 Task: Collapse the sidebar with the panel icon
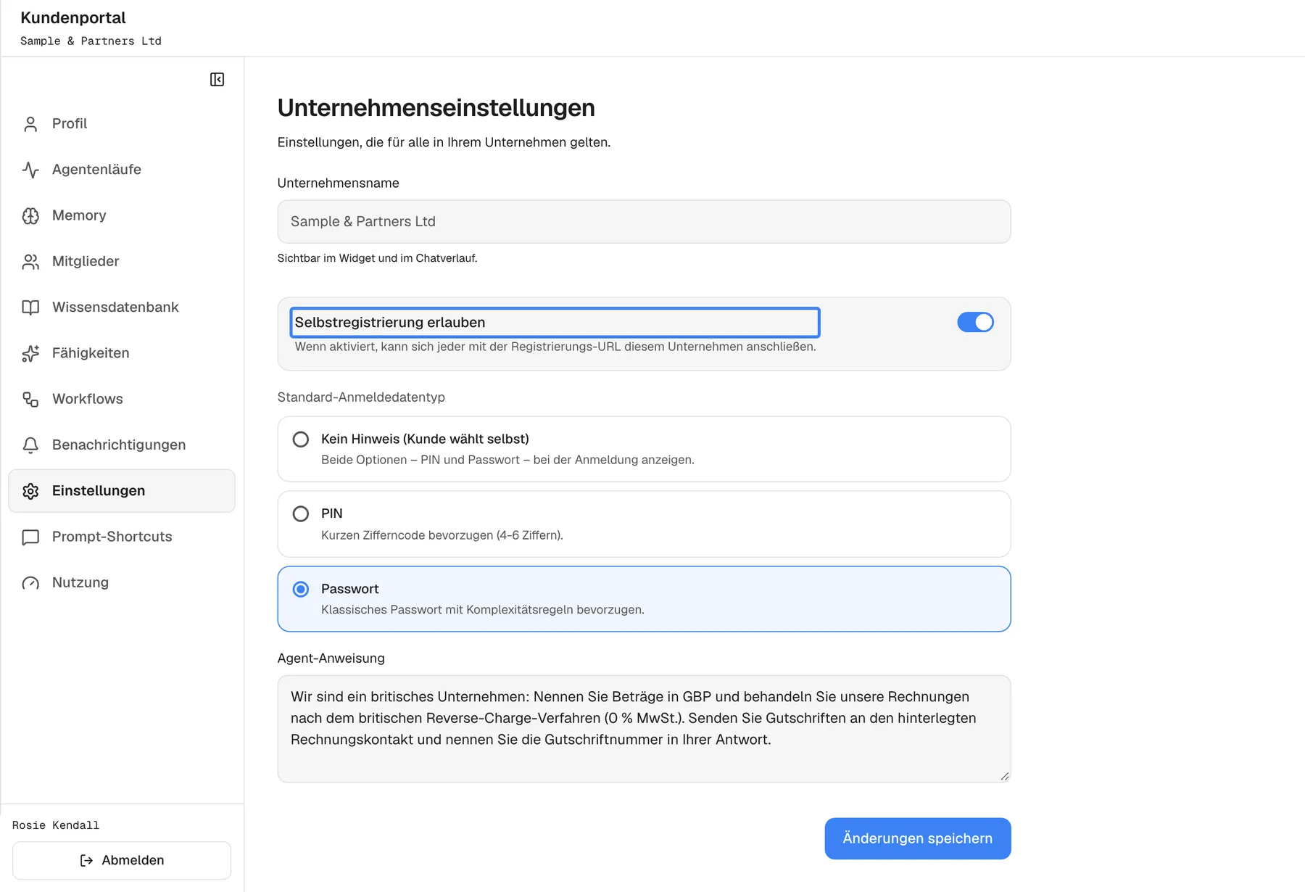(x=217, y=79)
